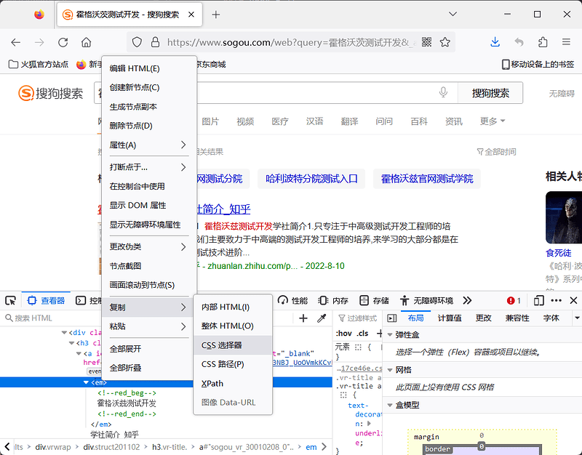Click the 全部时间 filter link
This screenshot has width=582, height=455.
496,152
